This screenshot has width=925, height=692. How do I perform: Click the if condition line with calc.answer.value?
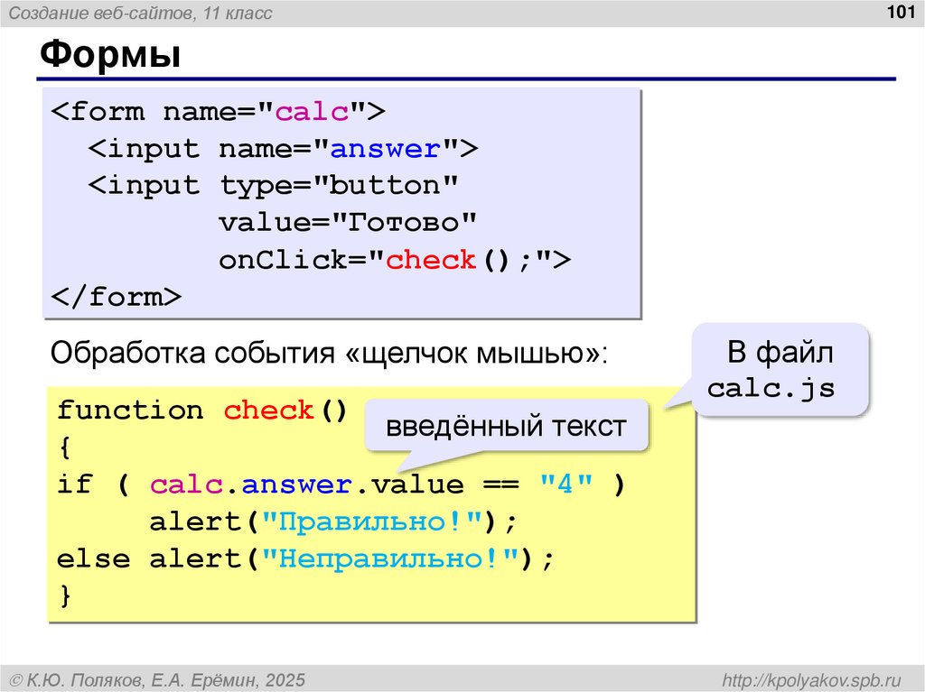[341, 484]
